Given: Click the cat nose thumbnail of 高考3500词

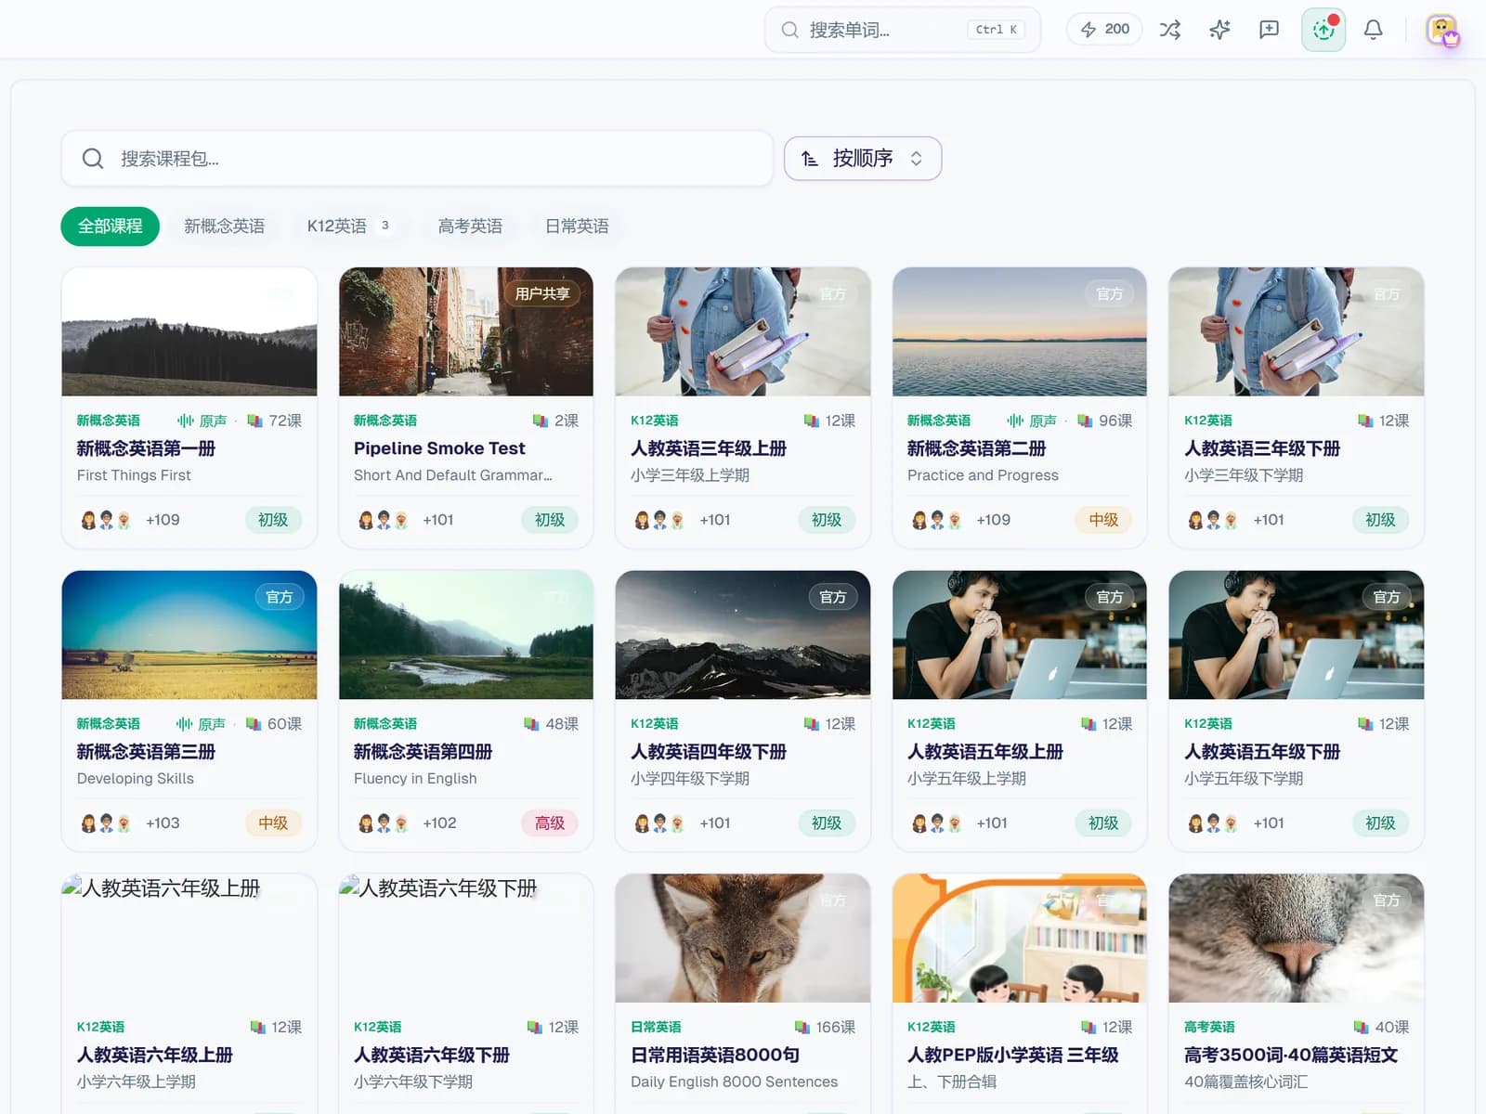Looking at the screenshot, I should [x=1297, y=938].
